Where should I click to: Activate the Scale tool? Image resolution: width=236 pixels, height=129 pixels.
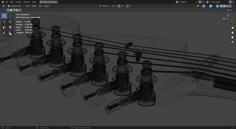coord(4,27)
